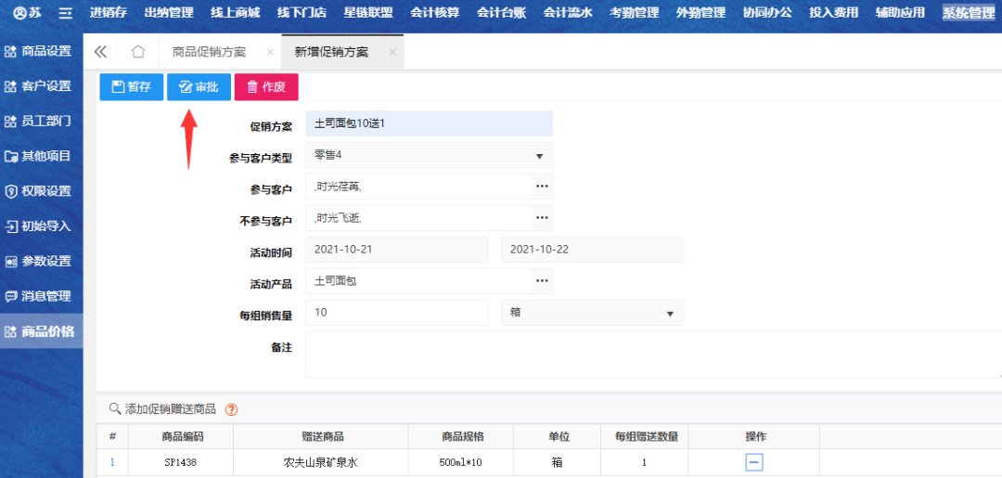This screenshot has width=1002, height=478.
Task: Switch to the 商品促销方案 tab
Action: (x=209, y=52)
